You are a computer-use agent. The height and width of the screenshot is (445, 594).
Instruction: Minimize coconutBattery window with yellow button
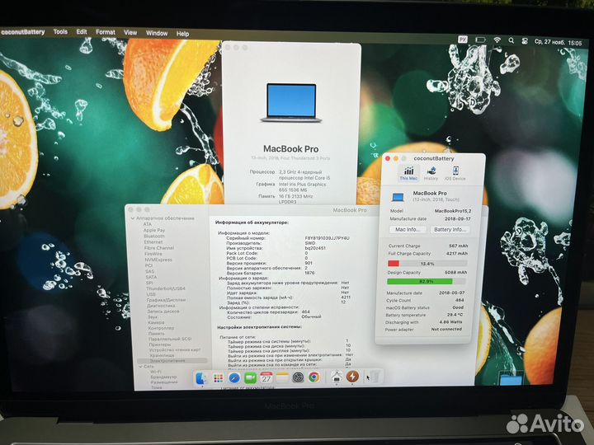coord(396,158)
